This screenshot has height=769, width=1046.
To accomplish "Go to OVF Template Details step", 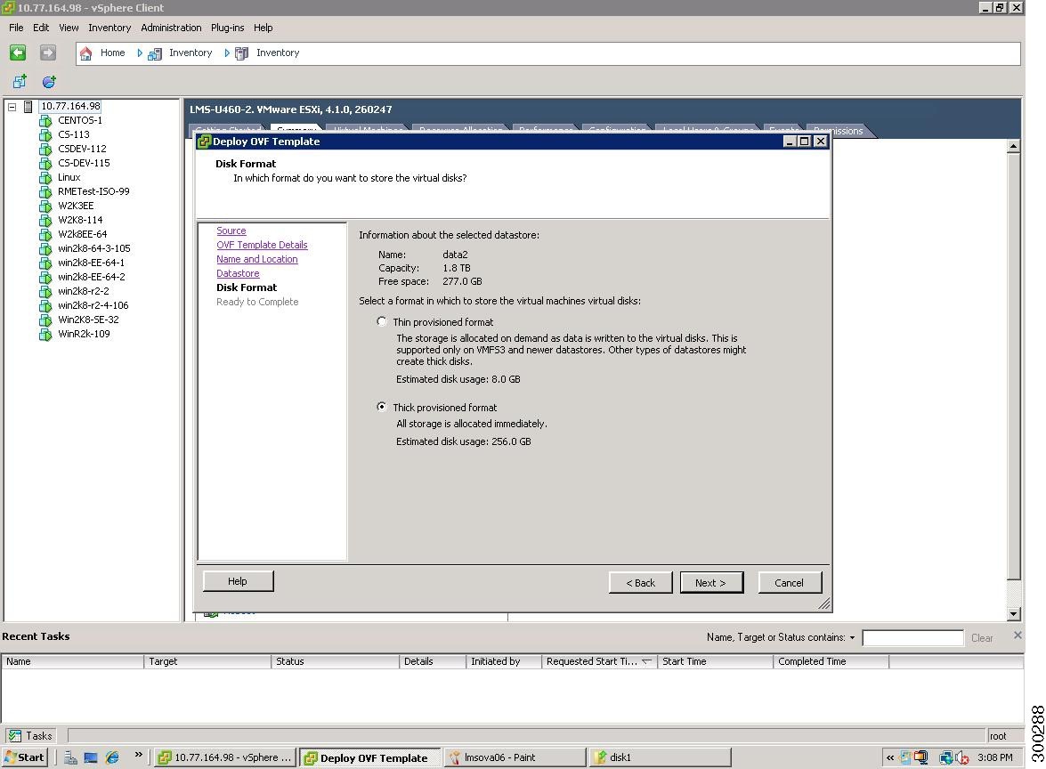I will (262, 245).
